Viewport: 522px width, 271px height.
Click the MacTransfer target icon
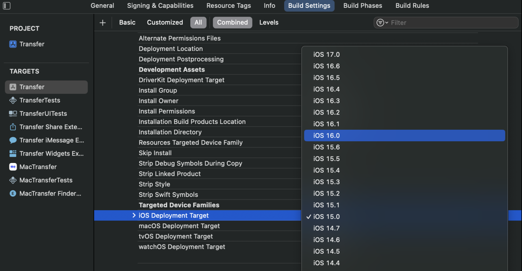(13, 167)
